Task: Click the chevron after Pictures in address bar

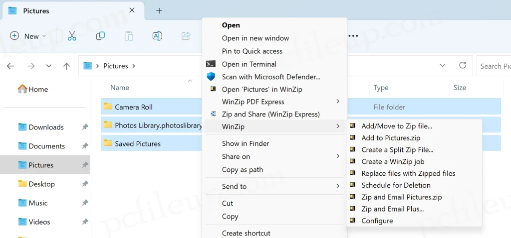Action: pos(134,66)
